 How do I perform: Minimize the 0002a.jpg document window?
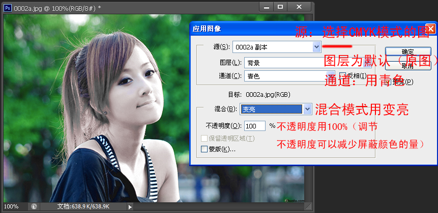(267, 7)
